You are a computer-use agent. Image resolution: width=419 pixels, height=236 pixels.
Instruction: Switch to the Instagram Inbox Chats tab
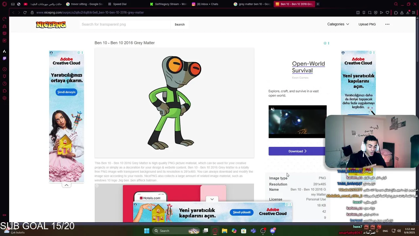point(209,4)
